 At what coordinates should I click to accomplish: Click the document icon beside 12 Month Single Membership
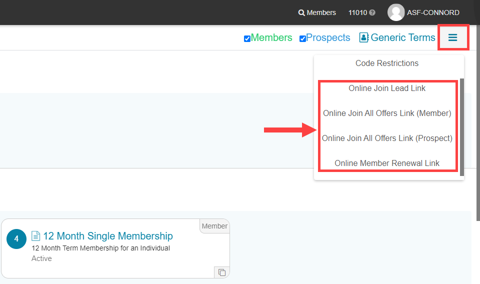pyautogui.click(x=36, y=236)
